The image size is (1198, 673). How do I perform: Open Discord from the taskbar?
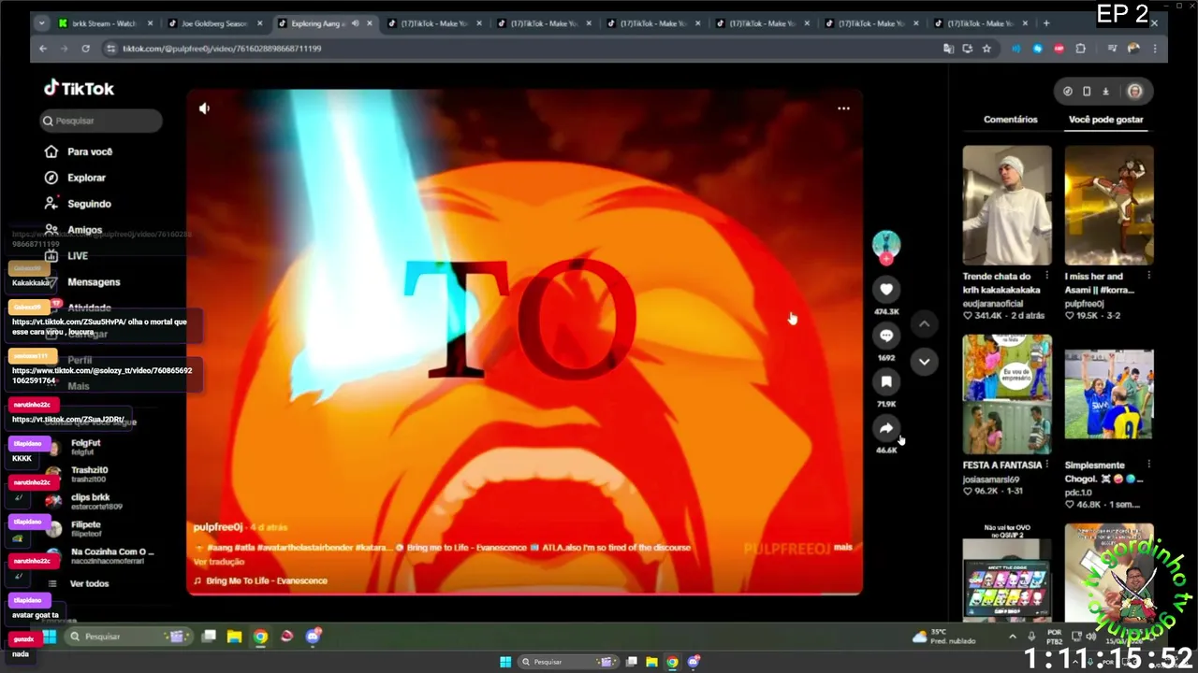click(x=314, y=637)
